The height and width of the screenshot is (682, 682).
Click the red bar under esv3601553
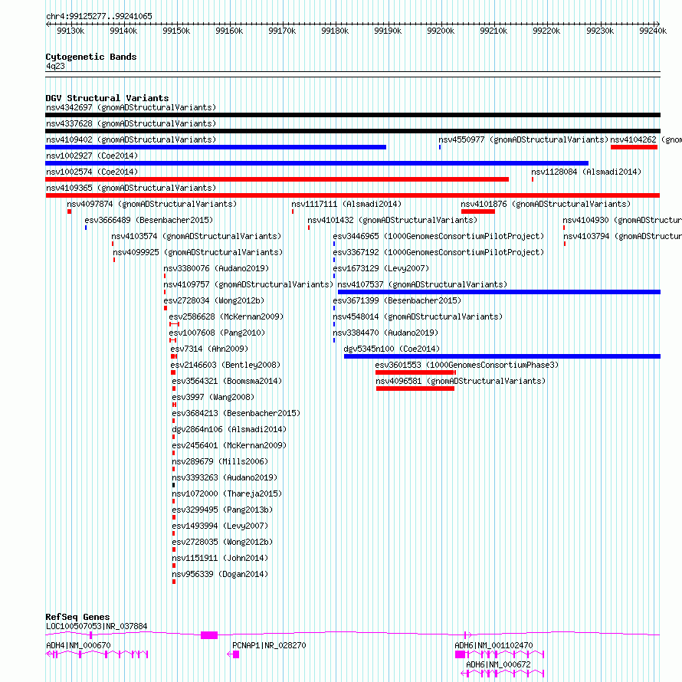415,372
